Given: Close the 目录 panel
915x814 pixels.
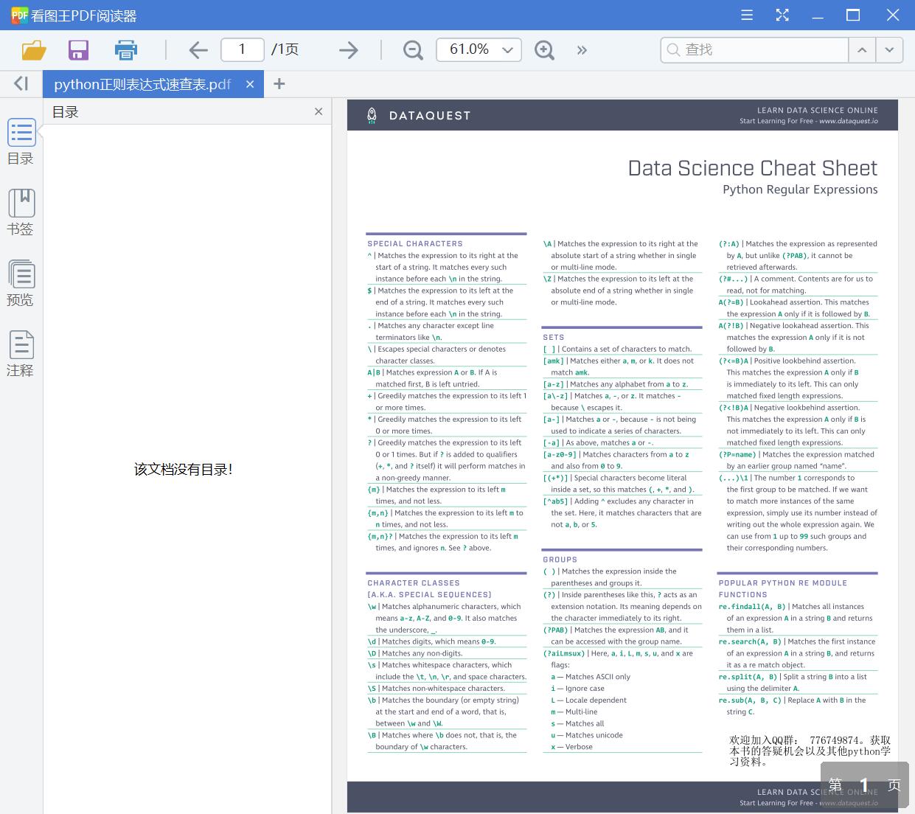Looking at the screenshot, I should [x=319, y=112].
